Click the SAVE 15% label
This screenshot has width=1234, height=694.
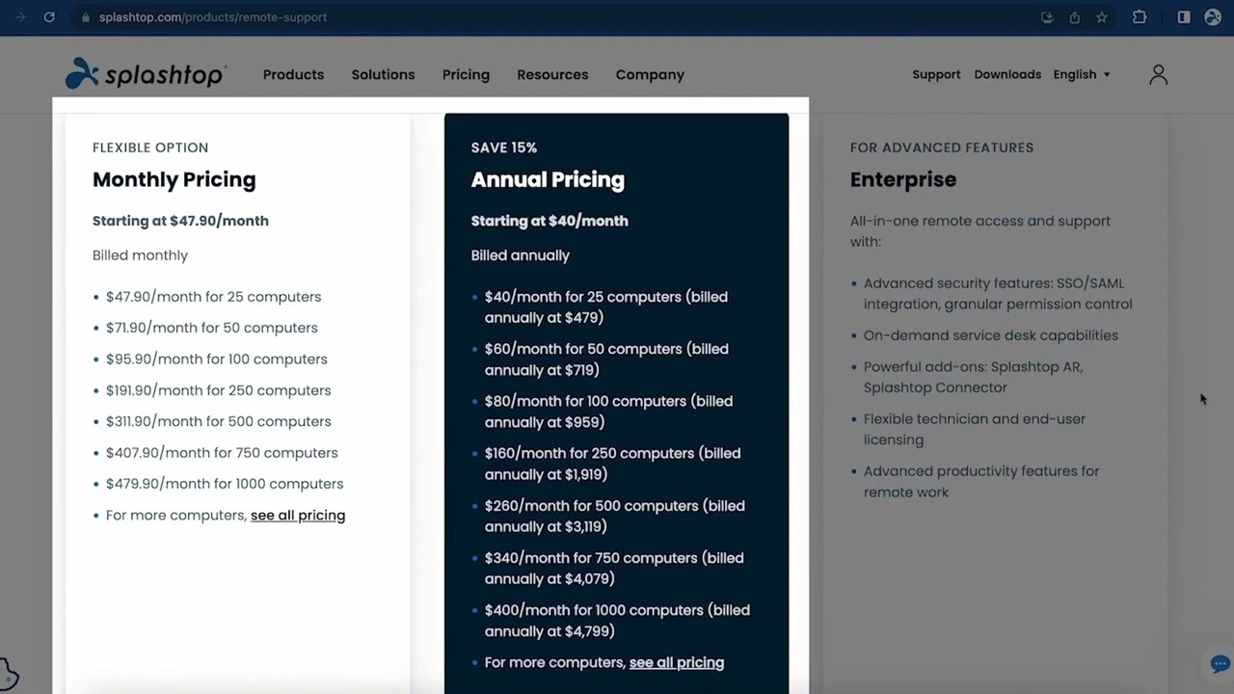[504, 147]
